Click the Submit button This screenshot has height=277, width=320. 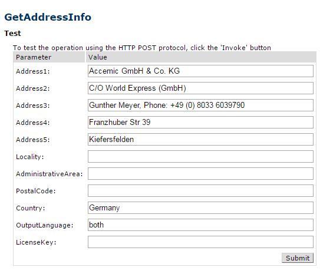pos(298,258)
